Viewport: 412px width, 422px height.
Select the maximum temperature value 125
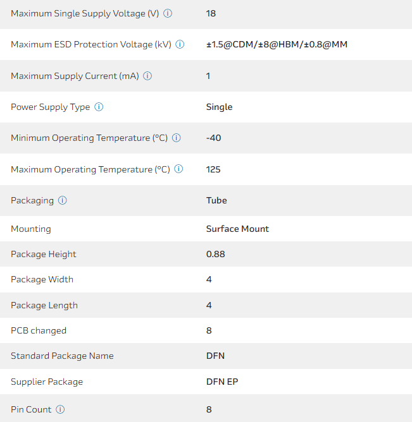click(x=213, y=169)
